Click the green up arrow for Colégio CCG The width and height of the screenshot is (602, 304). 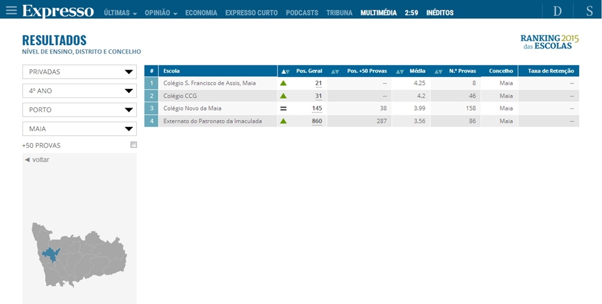pyautogui.click(x=284, y=96)
